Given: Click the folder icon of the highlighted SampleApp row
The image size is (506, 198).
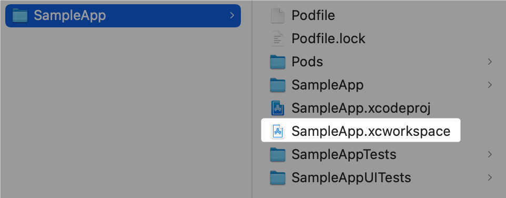Looking at the screenshot, I should [x=19, y=15].
